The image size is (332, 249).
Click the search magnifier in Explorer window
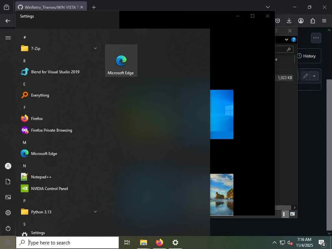tap(289, 49)
